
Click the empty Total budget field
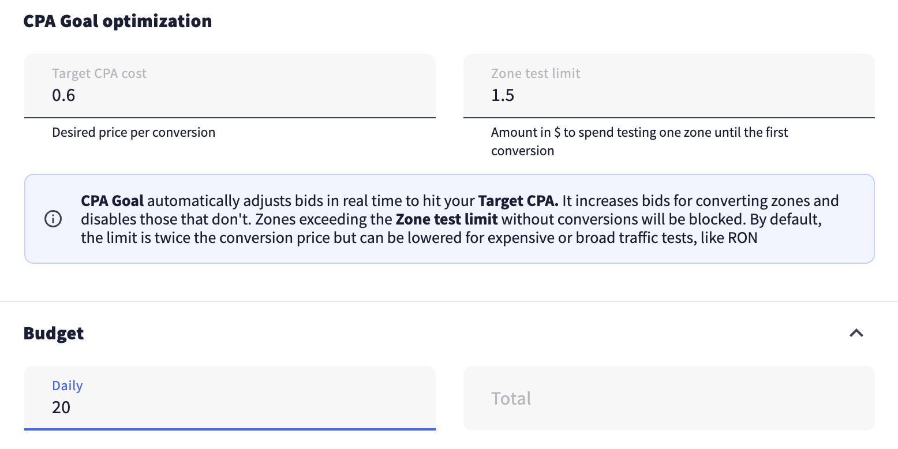pos(669,398)
